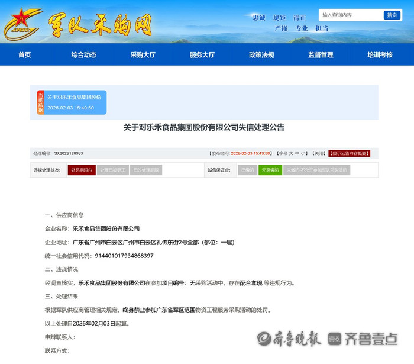The width and height of the screenshot is (414, 364).
Task: Click the 关闭 link
Action: (x=319, y=153)
